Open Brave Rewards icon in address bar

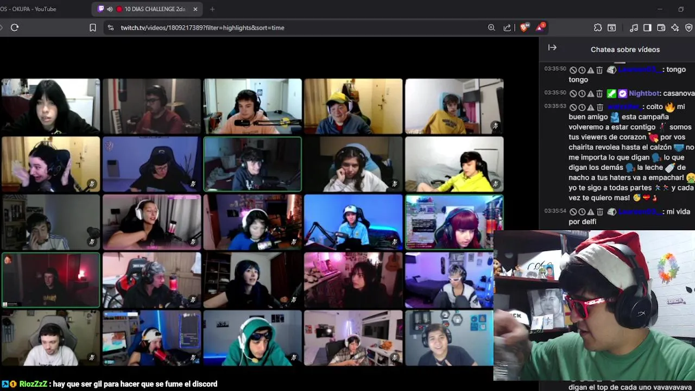click(540, 28)
